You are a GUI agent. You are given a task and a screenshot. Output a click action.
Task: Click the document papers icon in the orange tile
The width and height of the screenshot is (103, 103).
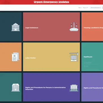click(x=16, y=57)
